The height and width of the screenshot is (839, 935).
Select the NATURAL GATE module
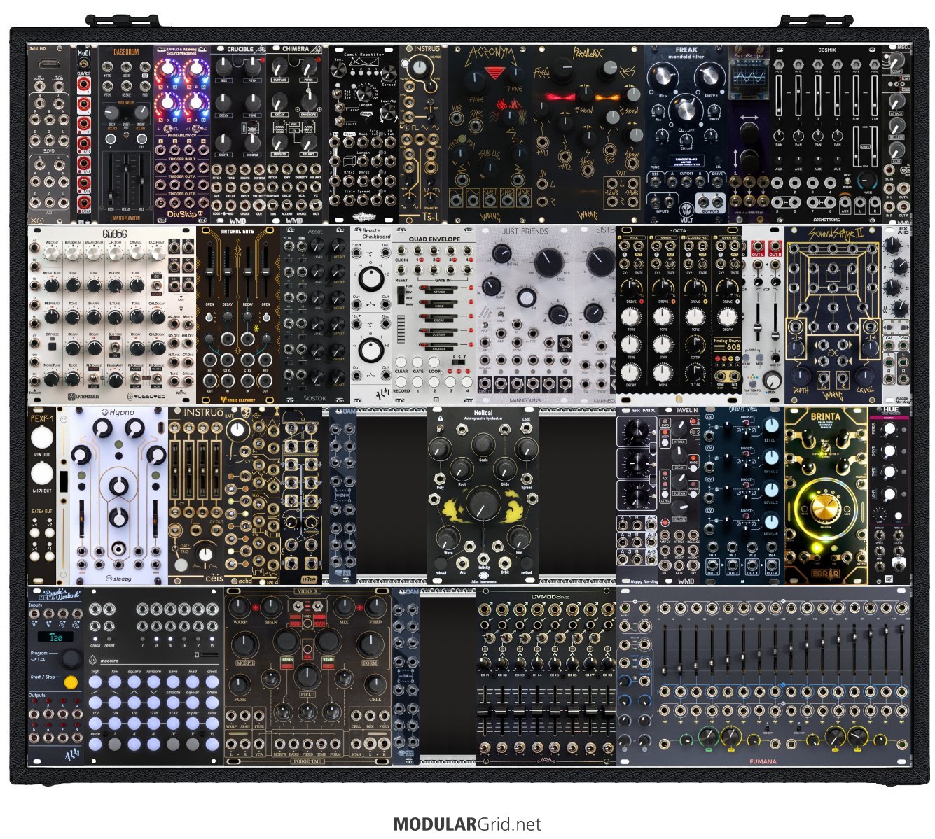click(238, 315)
